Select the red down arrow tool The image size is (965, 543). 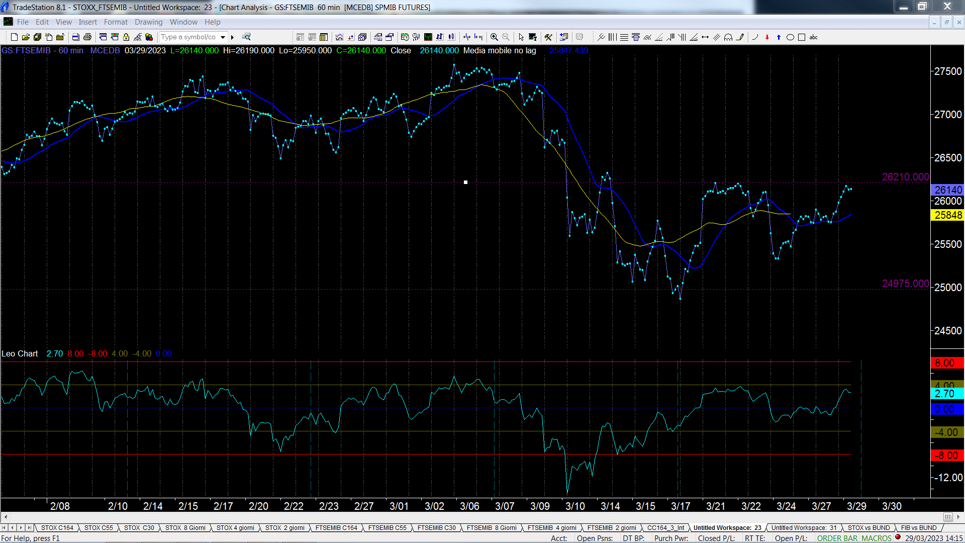767,37
